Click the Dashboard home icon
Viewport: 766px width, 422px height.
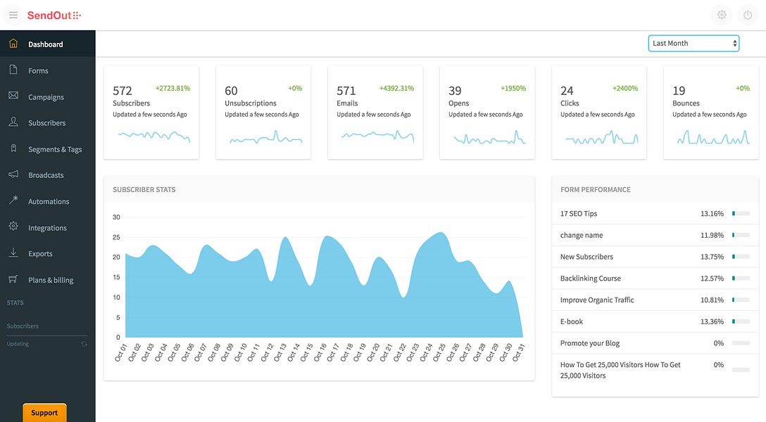point(13,44)
